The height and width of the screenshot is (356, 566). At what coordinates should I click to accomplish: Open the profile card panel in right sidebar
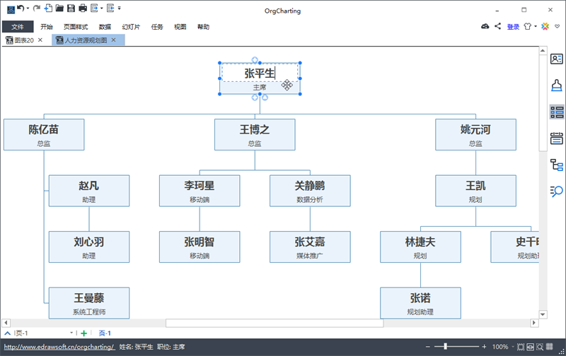coord(556,59)
